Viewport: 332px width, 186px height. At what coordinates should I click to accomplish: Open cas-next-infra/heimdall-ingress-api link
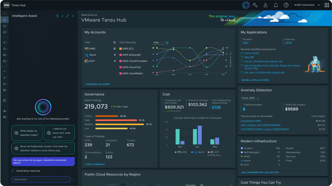tap(264, 72)
